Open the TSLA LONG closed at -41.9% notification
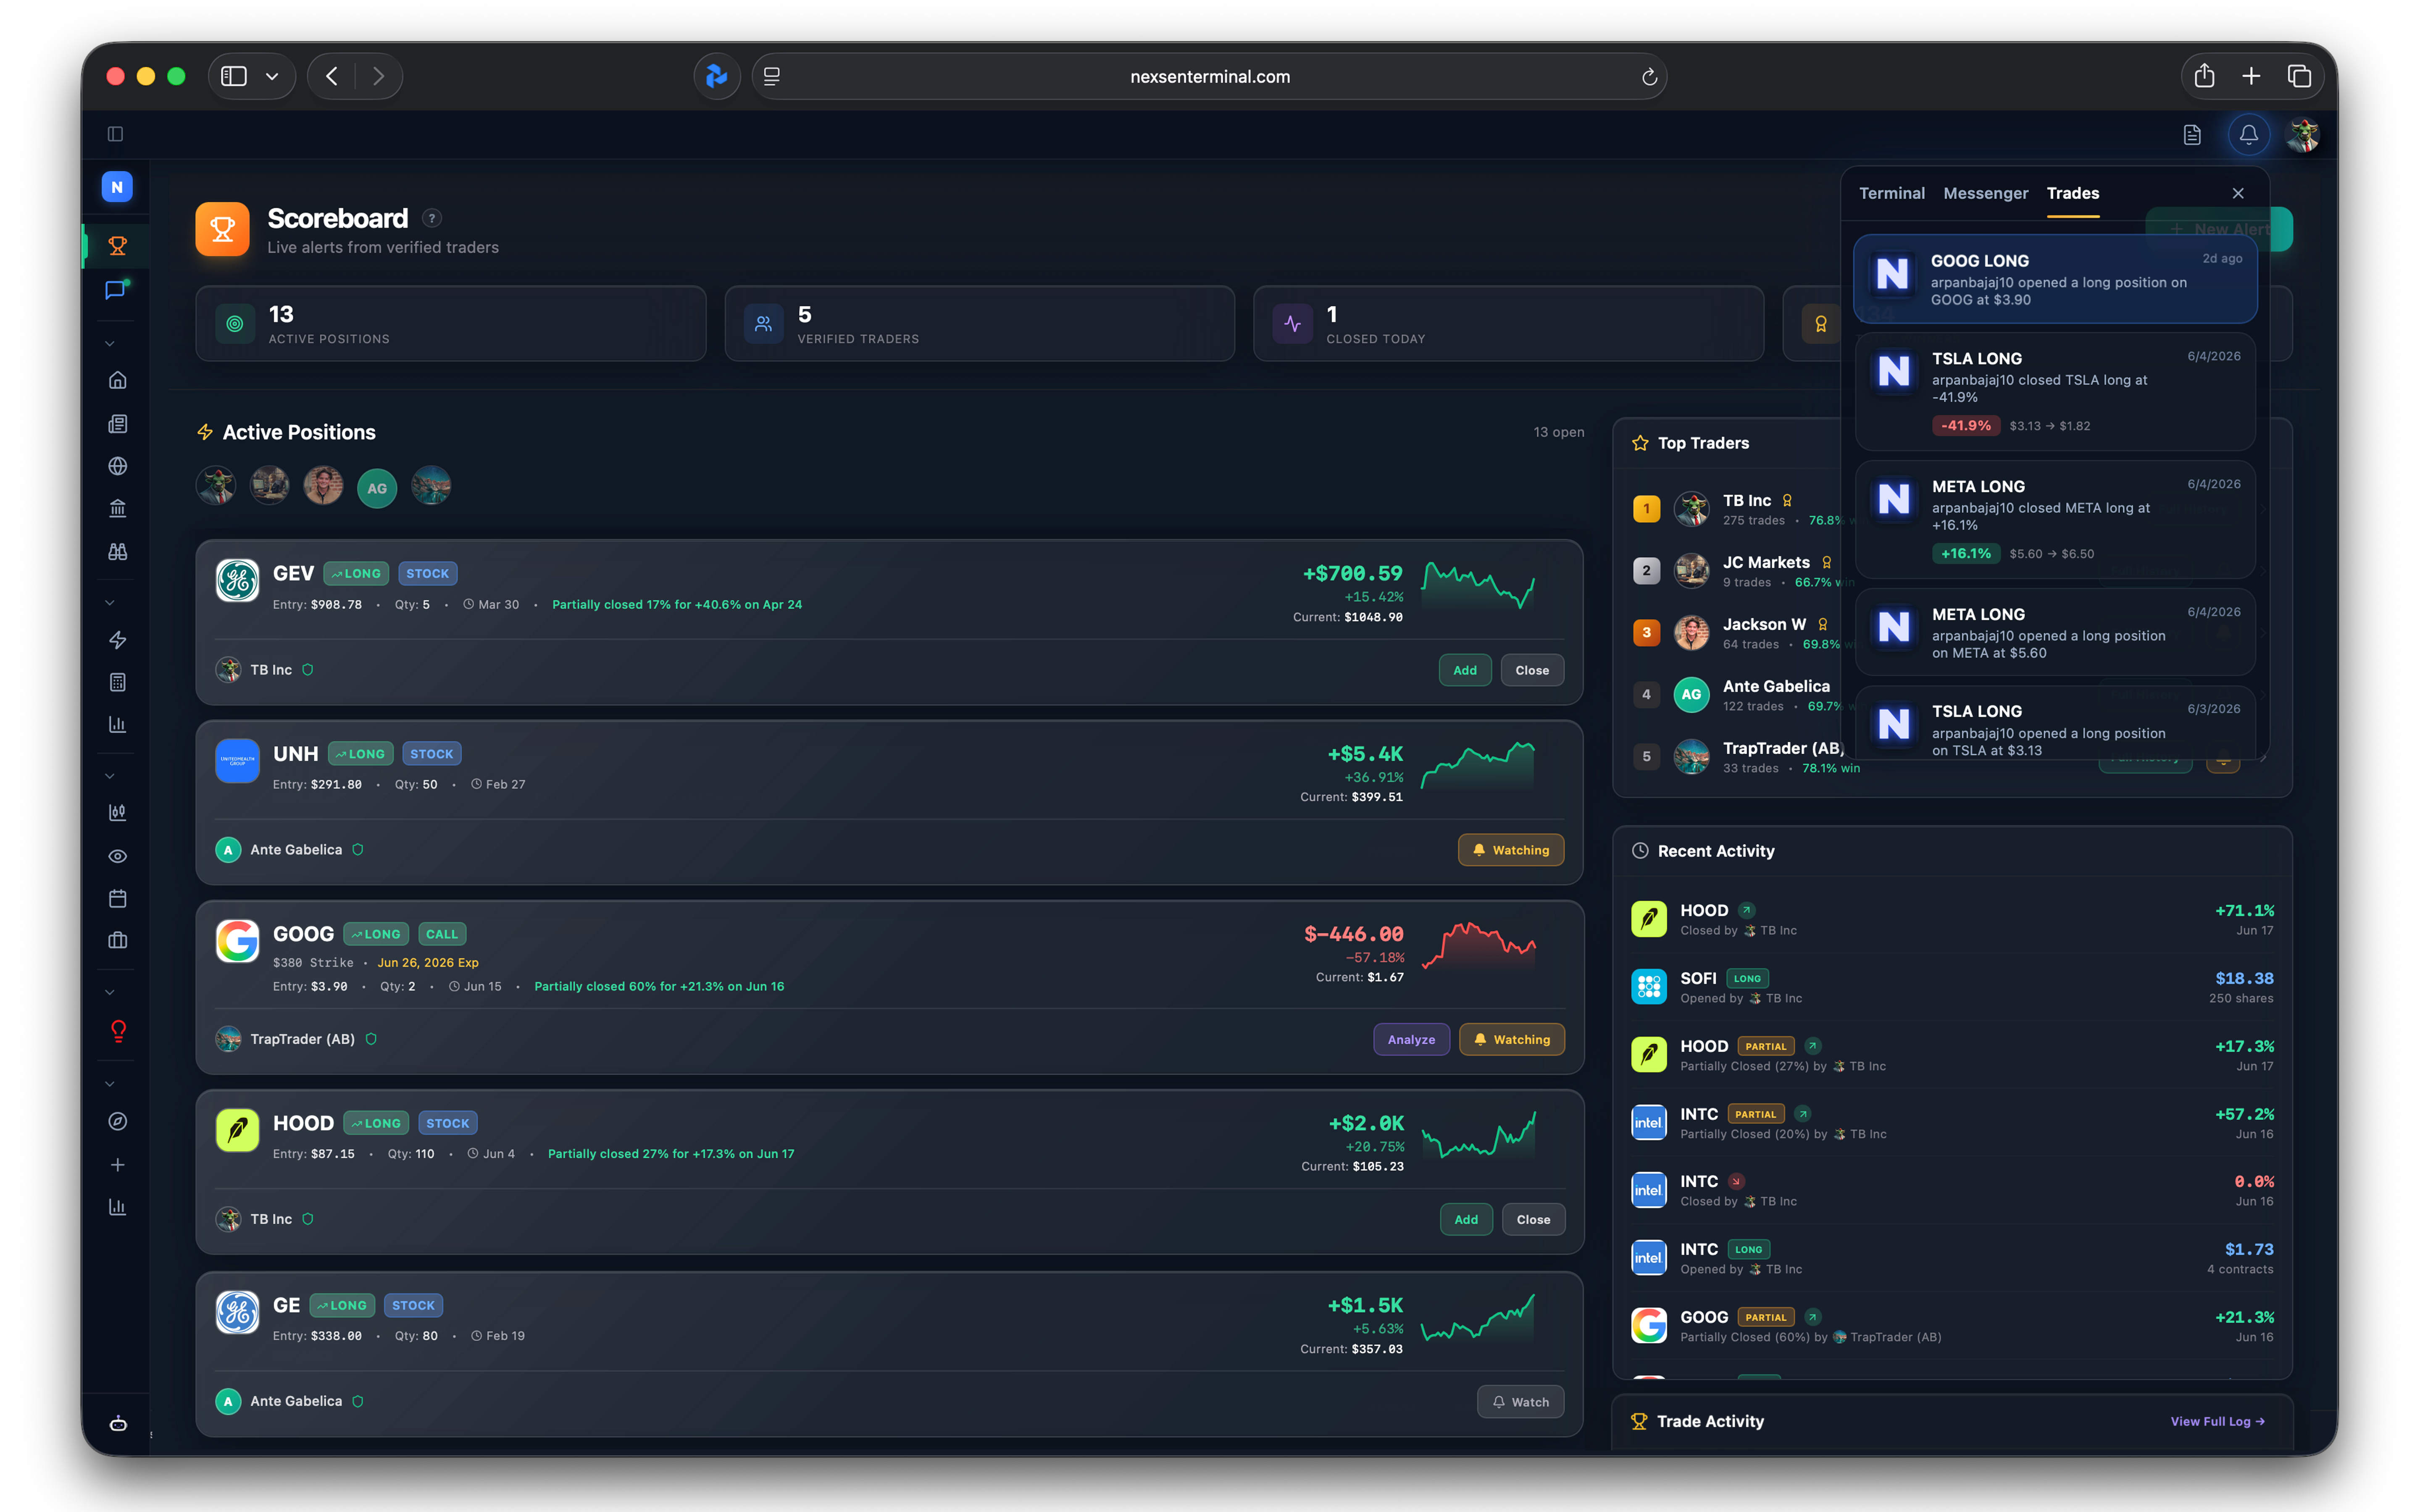The image size is (2420, 1512). point(2054,391)
